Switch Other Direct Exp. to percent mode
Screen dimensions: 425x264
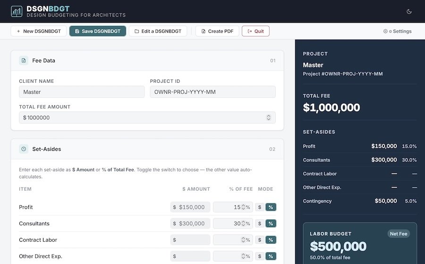pyautogui.click(x=271, y=256)
